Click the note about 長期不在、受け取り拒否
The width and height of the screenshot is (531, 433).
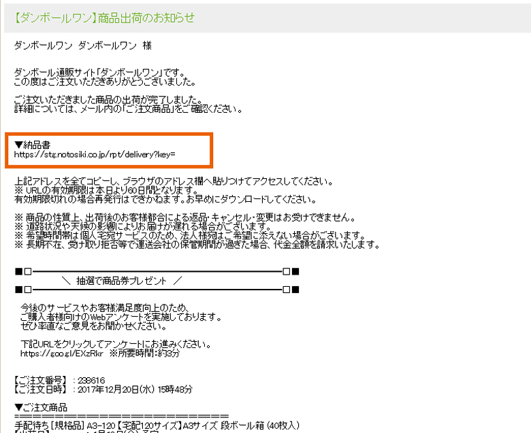[x=197, y=244]
